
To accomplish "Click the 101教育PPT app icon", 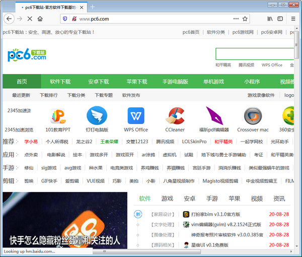I will pyautogui.click(x=58, y=116).
